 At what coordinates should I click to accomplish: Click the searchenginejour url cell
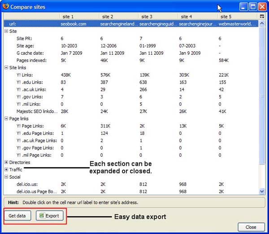click(x=198, y=24)
